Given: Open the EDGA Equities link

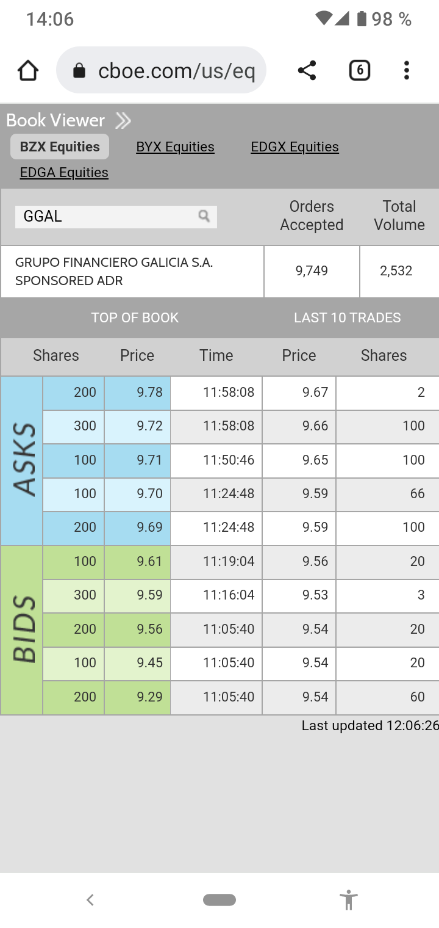Looking at the screenshot, I should [64, 173].
